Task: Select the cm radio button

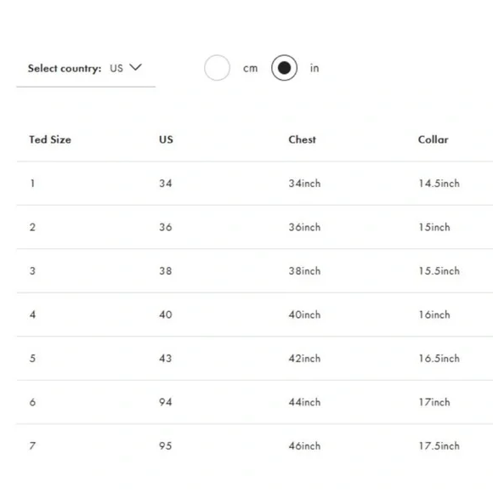Action: [217, 68]
